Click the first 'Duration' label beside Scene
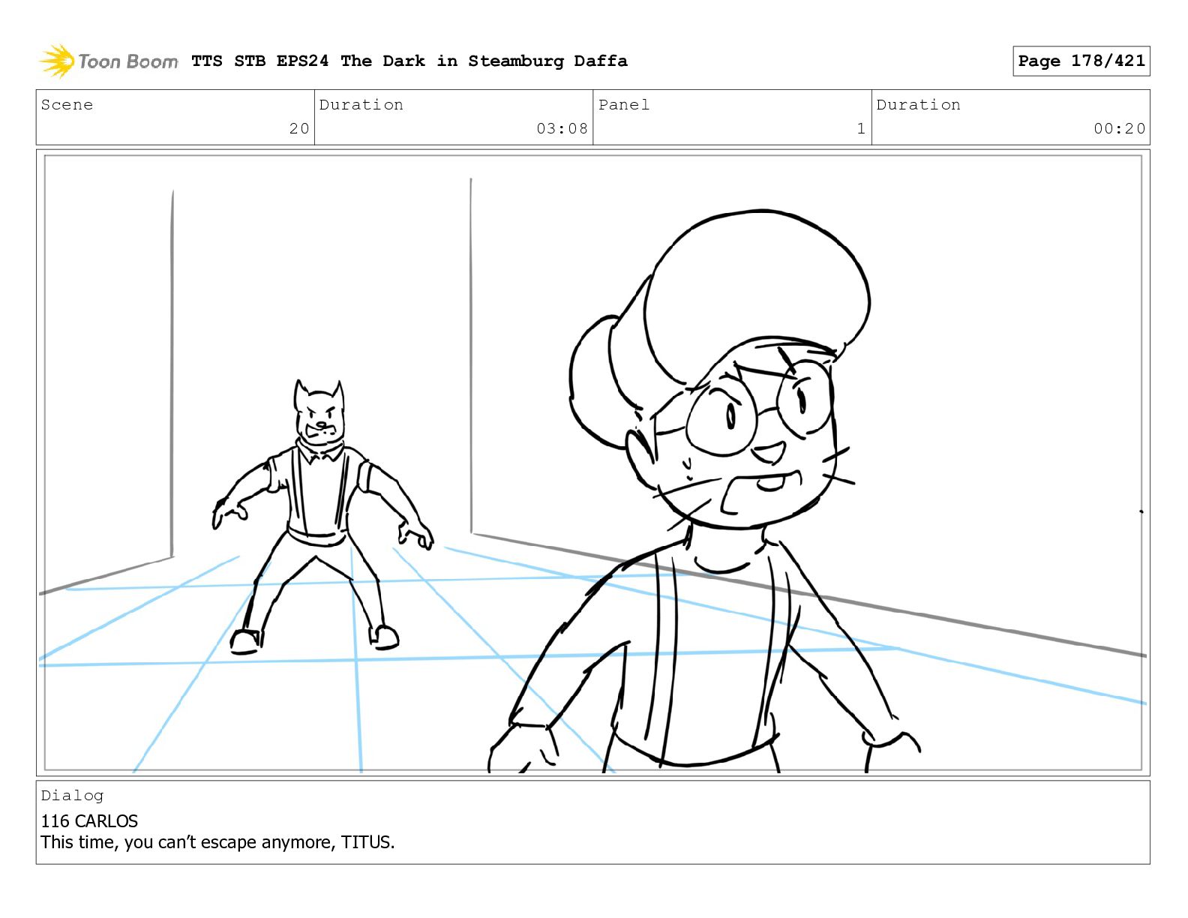1188x918 pixels. [361, 105]
